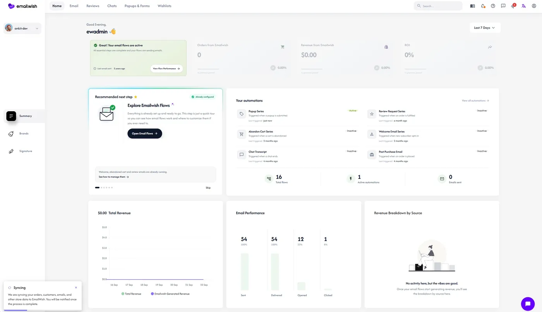The height and width of the screenshot is (312, 542).
Task: Expand the ankit-dev account dropdown
Action: pyautogui.click(x=22, y=28)
